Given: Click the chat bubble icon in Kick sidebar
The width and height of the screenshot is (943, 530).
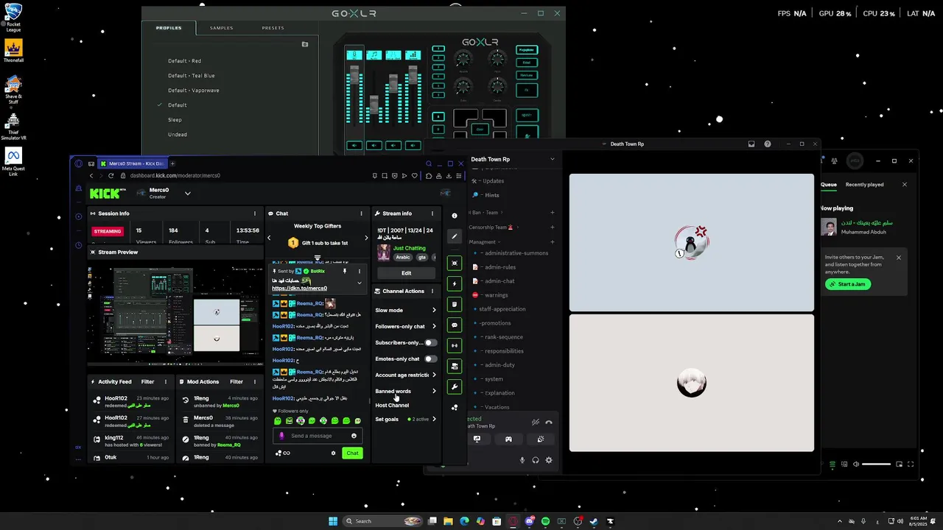Looking at the screenshot, I should (x=455, y=325).
